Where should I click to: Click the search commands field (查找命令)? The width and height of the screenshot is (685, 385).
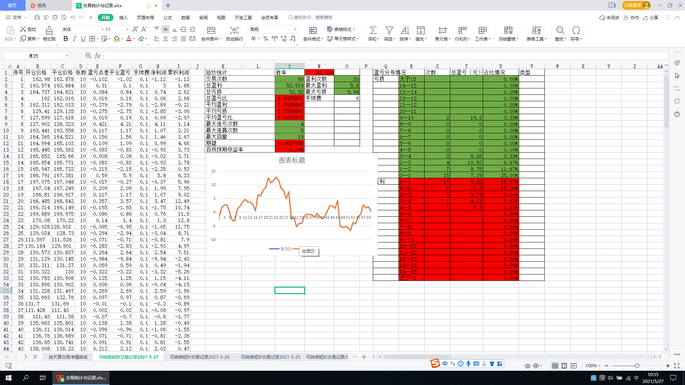tap(310, 17)
